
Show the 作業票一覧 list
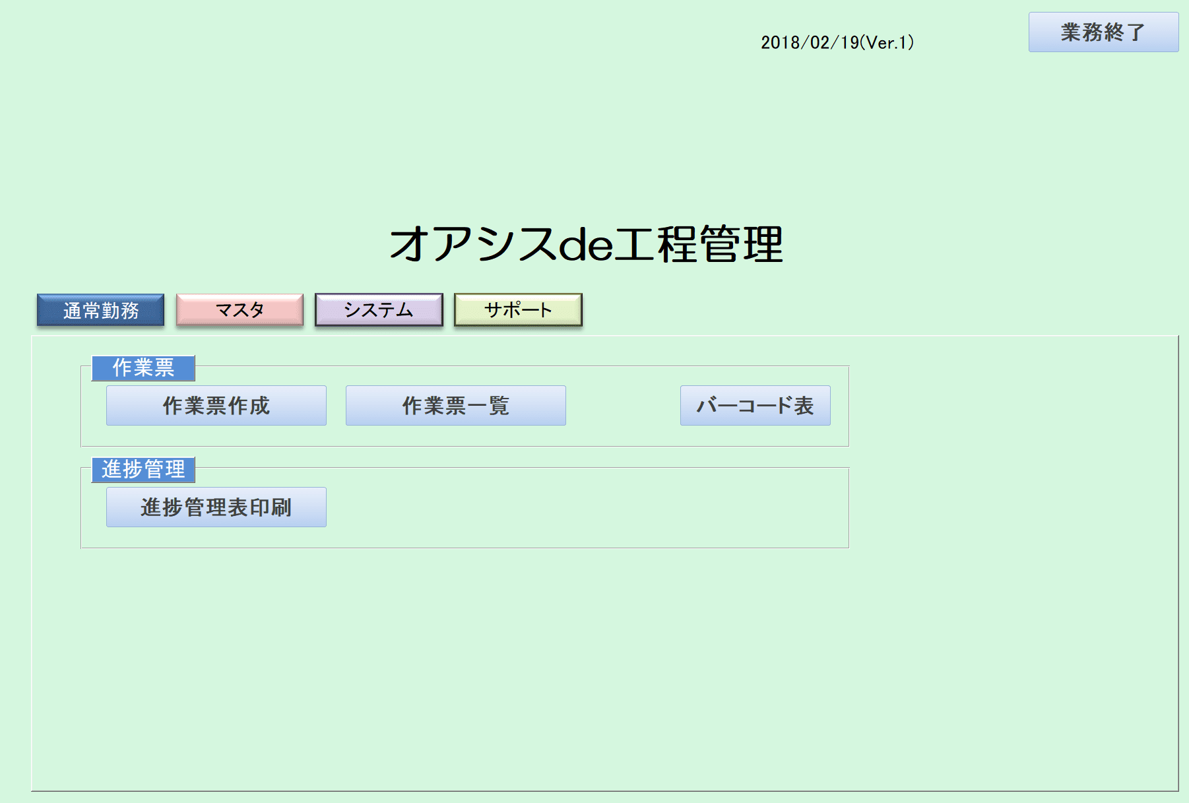[456, 405]
